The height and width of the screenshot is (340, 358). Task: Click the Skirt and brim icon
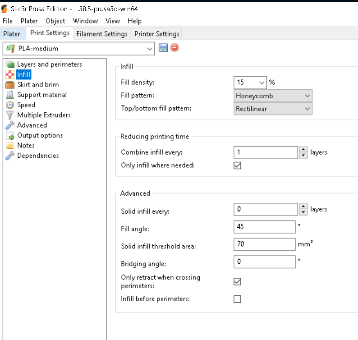pyautogui.click(x=10, y=85)
